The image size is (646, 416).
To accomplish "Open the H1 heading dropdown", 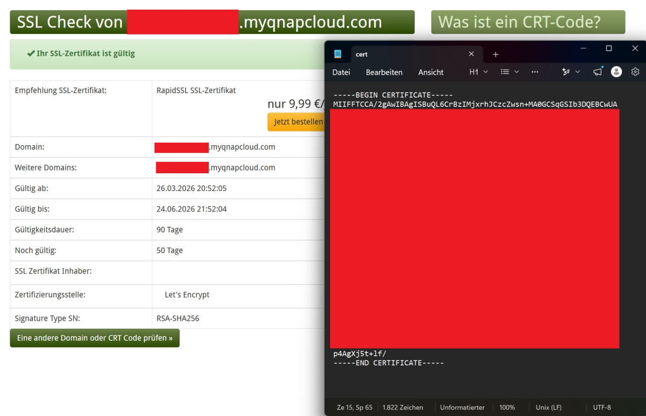I will click(x=479, y=72).
